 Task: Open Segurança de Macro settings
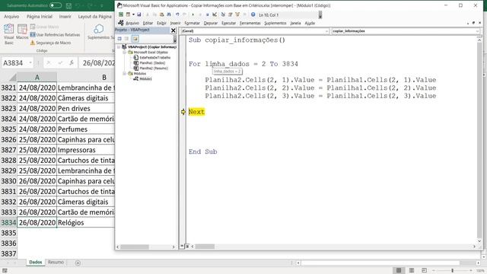51,43
